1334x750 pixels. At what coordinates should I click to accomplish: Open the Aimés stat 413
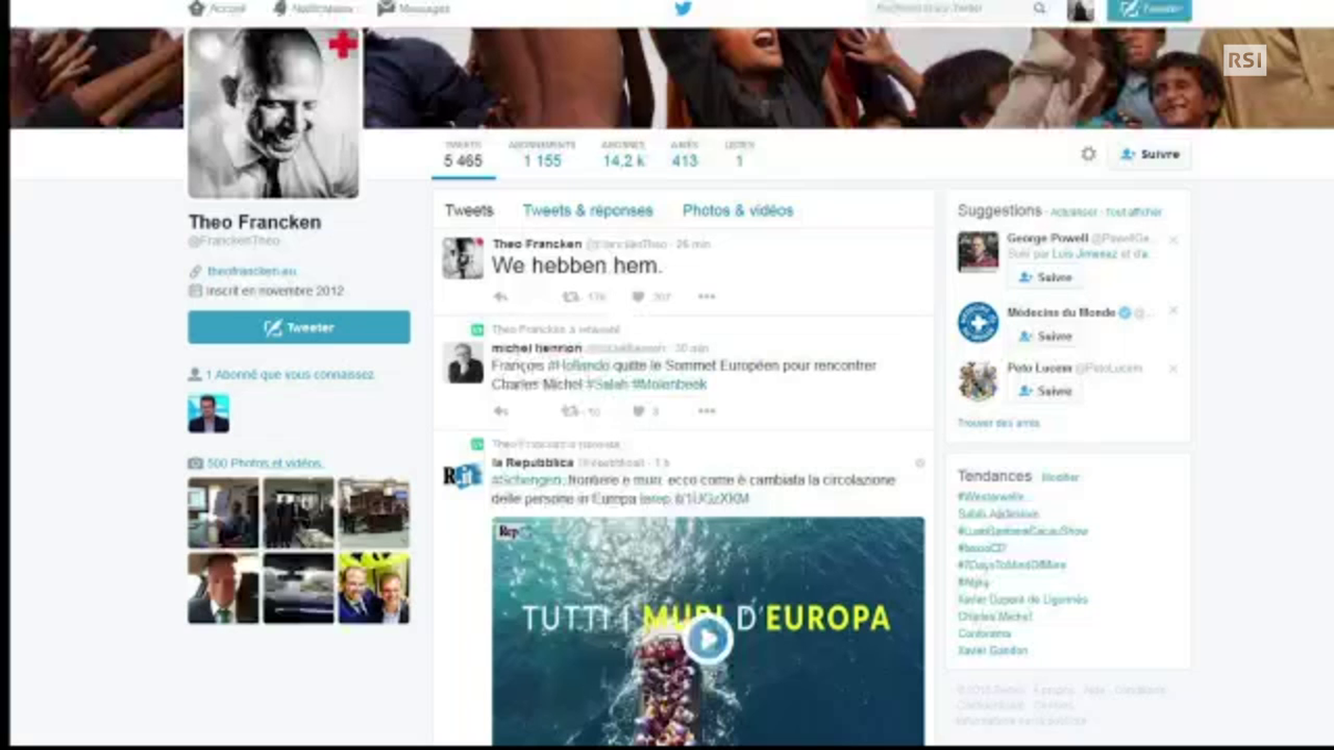(x=685, y=155)
